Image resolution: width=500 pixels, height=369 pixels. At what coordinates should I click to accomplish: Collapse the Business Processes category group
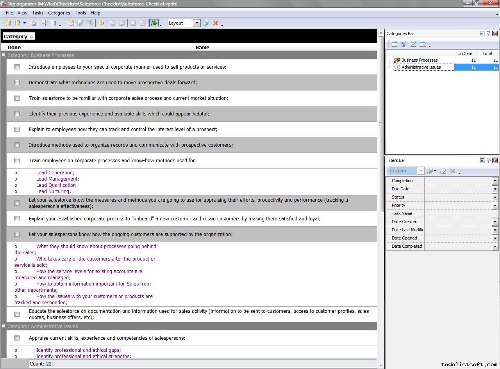coord(4,55)
